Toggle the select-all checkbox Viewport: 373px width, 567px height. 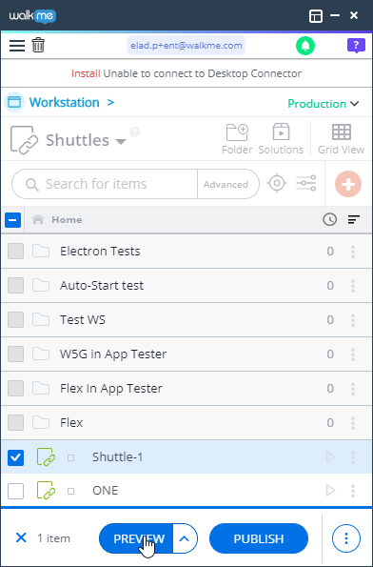pos(12,219)
